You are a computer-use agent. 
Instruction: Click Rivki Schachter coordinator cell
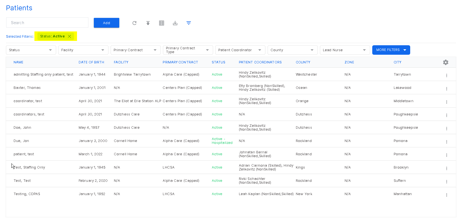(255, 181)
